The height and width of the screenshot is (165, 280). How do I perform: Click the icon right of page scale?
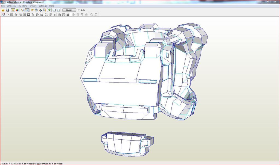tap(59, 15)
